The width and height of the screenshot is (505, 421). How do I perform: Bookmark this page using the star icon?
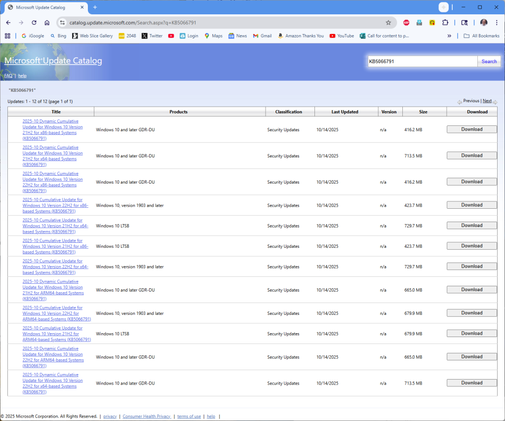click(x=388, y=22)
